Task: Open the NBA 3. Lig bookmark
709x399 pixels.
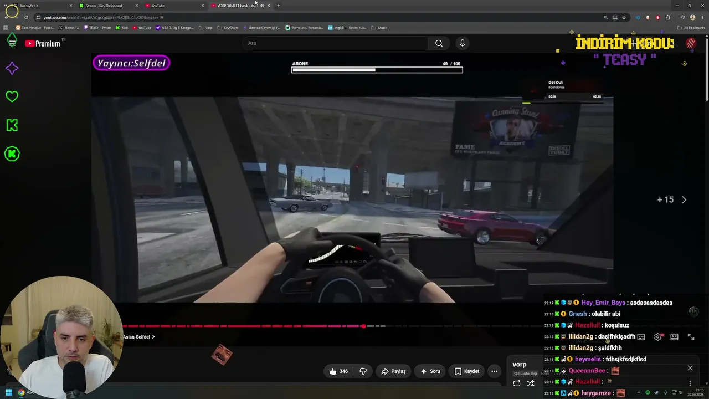Action: [x=174, y=28]
